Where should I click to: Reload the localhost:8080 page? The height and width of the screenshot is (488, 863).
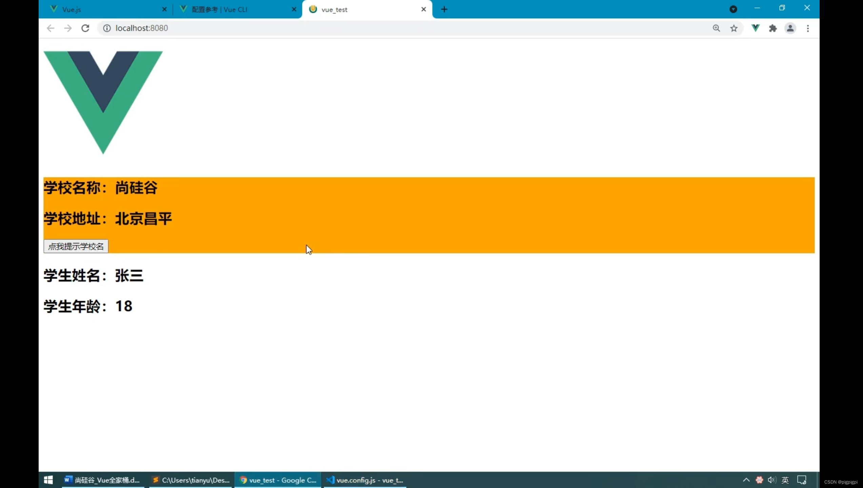tap(85, 28)
